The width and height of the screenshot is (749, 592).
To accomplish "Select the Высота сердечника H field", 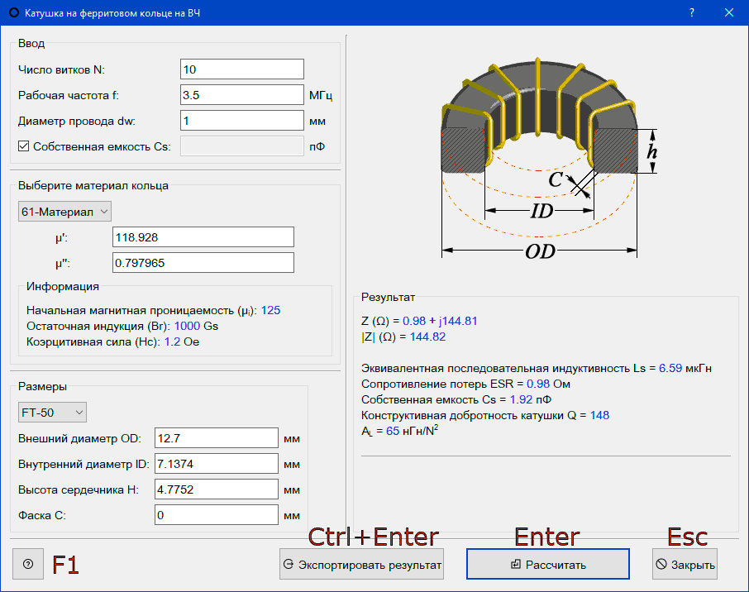I will 217,489.
